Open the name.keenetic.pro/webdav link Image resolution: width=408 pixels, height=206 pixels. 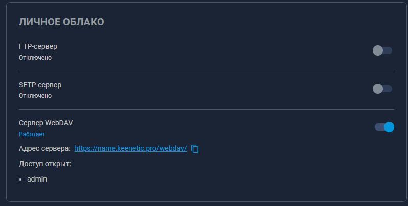click(130, 149)
